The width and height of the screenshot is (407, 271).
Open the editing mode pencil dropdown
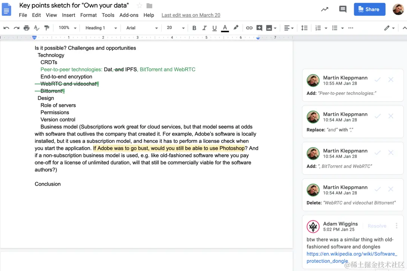click(x=389, y=28)
